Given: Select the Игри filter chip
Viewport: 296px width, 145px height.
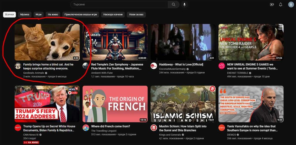Looking at the screenshot, I should click(x=38, y=14).
